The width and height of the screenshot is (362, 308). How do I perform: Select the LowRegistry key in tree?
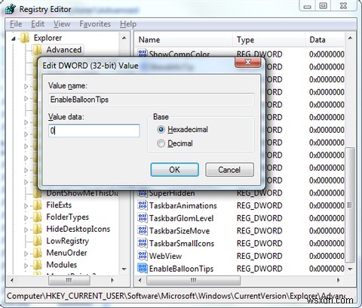click(68, 241)
